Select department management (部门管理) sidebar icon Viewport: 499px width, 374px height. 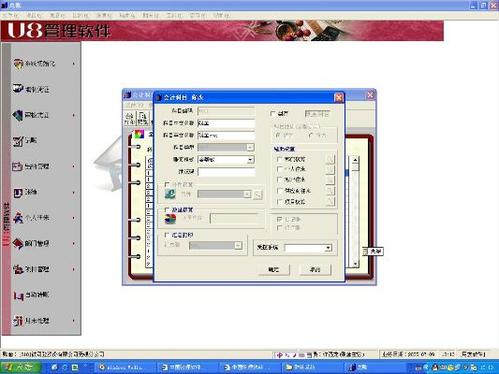coord(18,243)
